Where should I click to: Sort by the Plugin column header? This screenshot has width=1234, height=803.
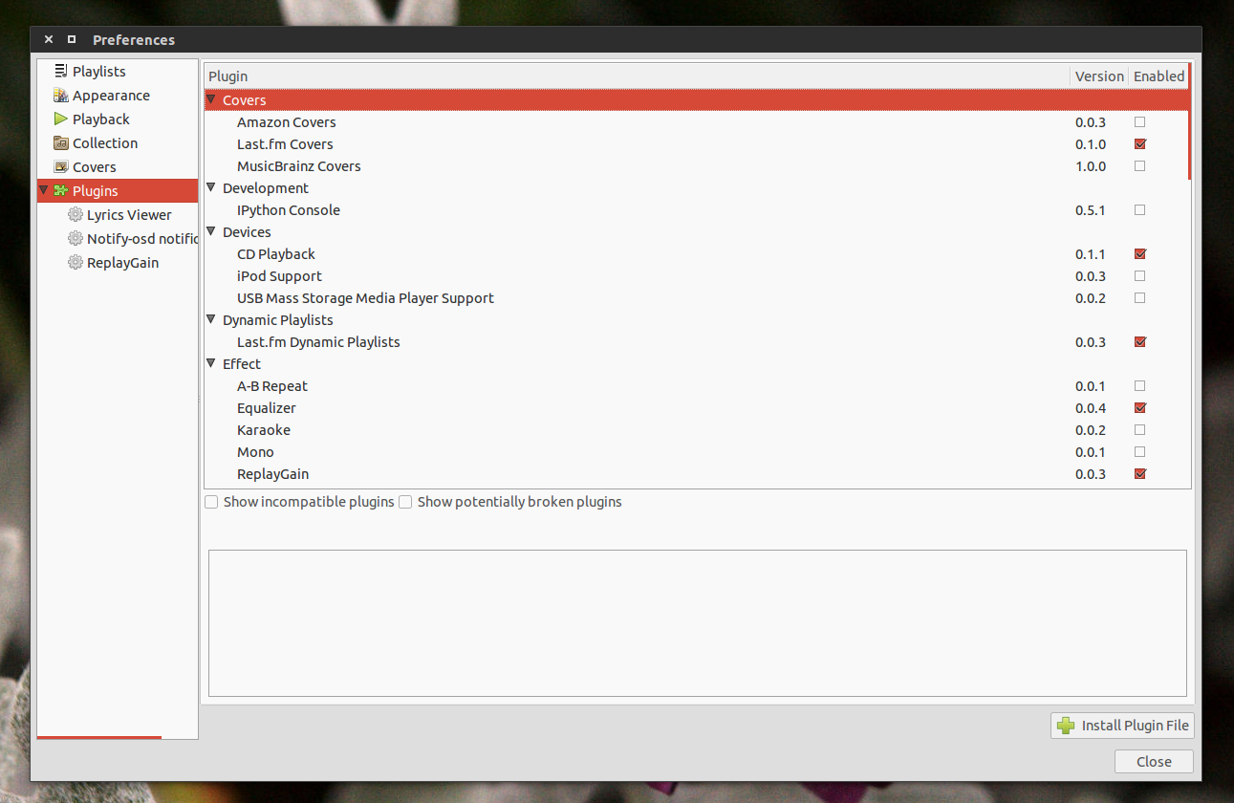637,76
